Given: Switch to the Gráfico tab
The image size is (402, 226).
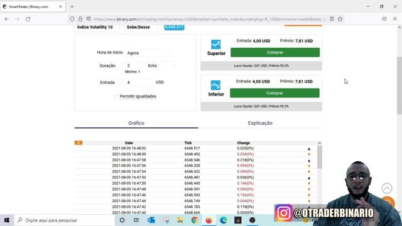Looking at the screenshot, I should pos(136,123).
